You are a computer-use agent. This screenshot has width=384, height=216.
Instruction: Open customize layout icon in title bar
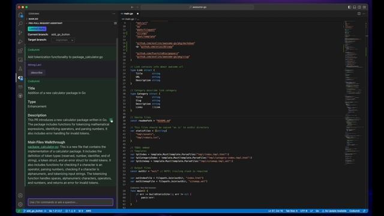(x=364, y=7)
